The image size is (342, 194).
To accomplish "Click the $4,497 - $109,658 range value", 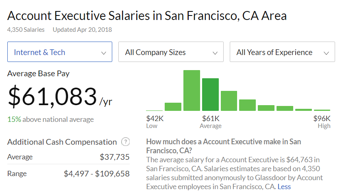I will click(x=97, y=174).
